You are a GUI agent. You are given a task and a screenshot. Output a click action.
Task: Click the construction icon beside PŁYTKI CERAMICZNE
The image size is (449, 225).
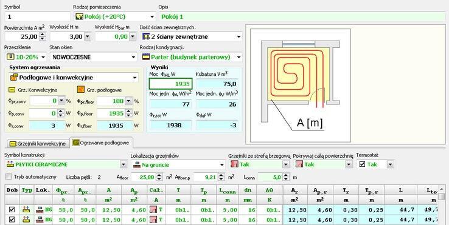pyautogui.click(x=10, y=164)
